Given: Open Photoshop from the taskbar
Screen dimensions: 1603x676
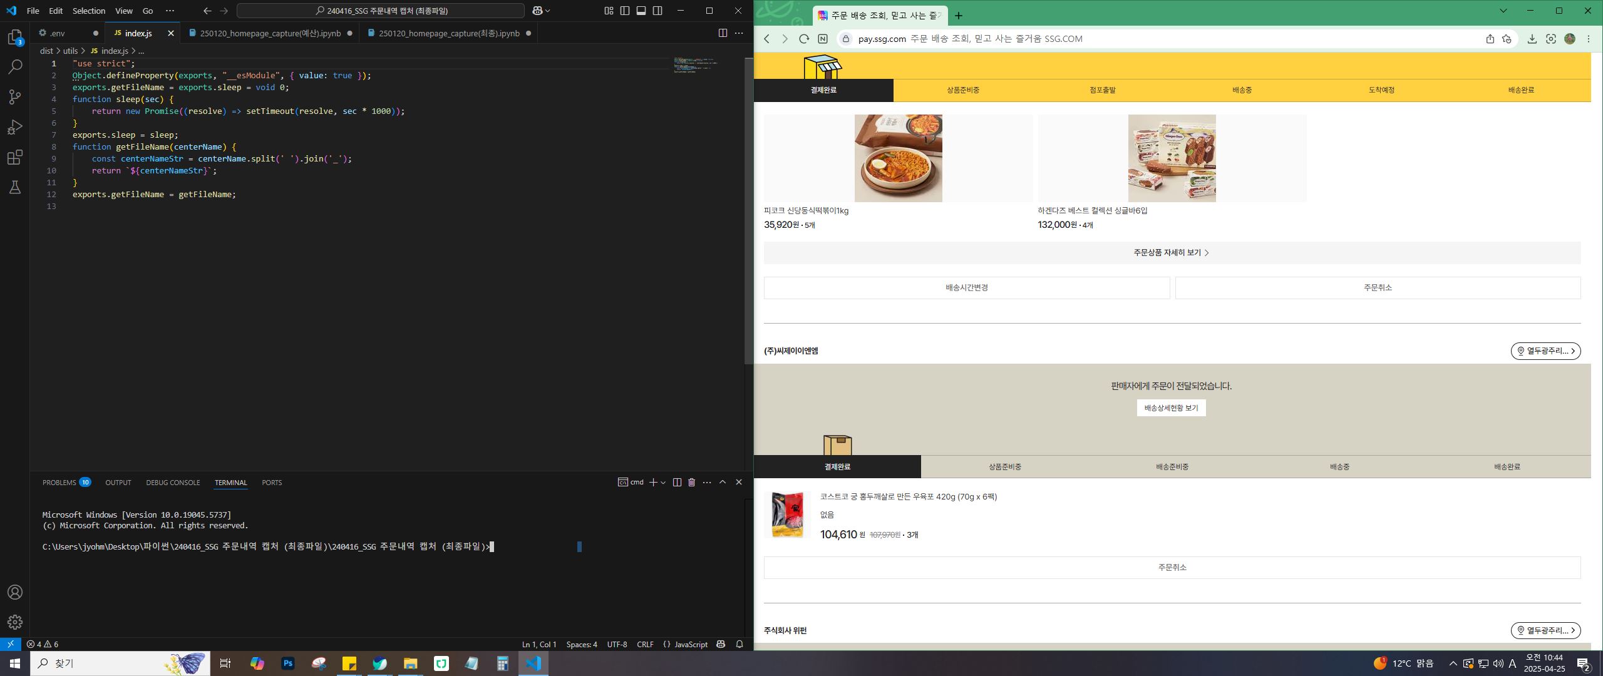Looking at the screenshot, I should click(288, 663).
